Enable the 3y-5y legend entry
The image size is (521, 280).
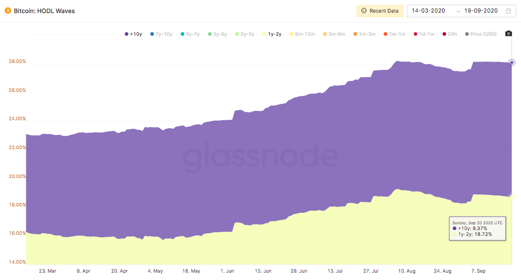coord(217,34)
